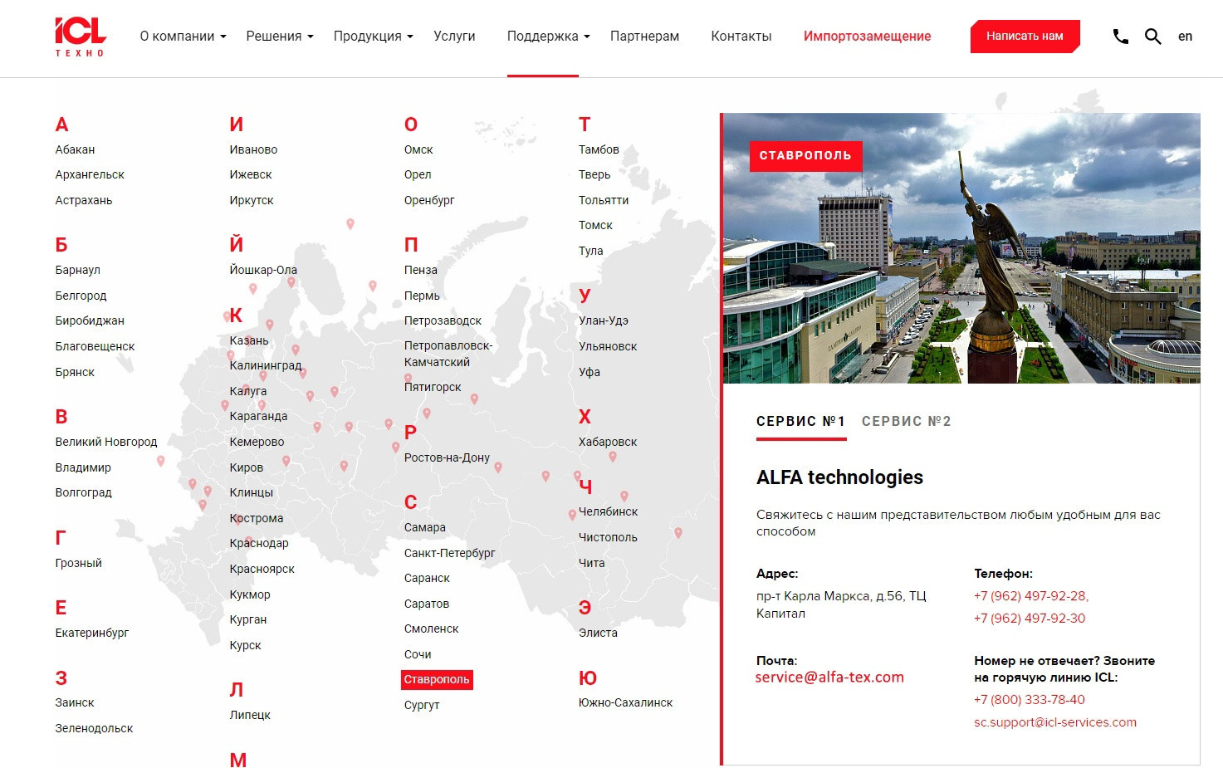Switch to the Сервис №2 tab

(906, 422)
